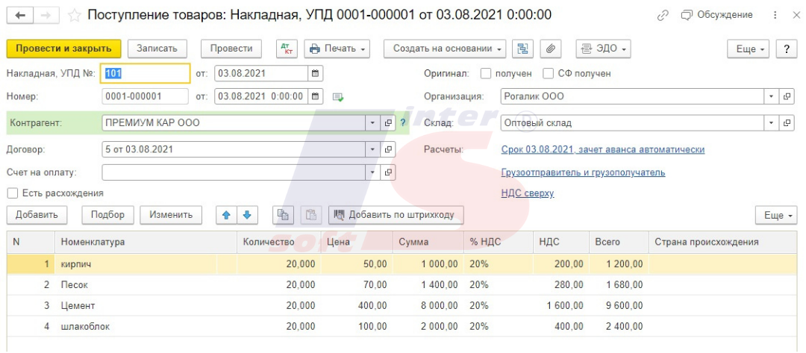Image resolution: width=806 pixels, height=353 pixels.
Task: Go back with the left arrow button
Action: point(21,16)
